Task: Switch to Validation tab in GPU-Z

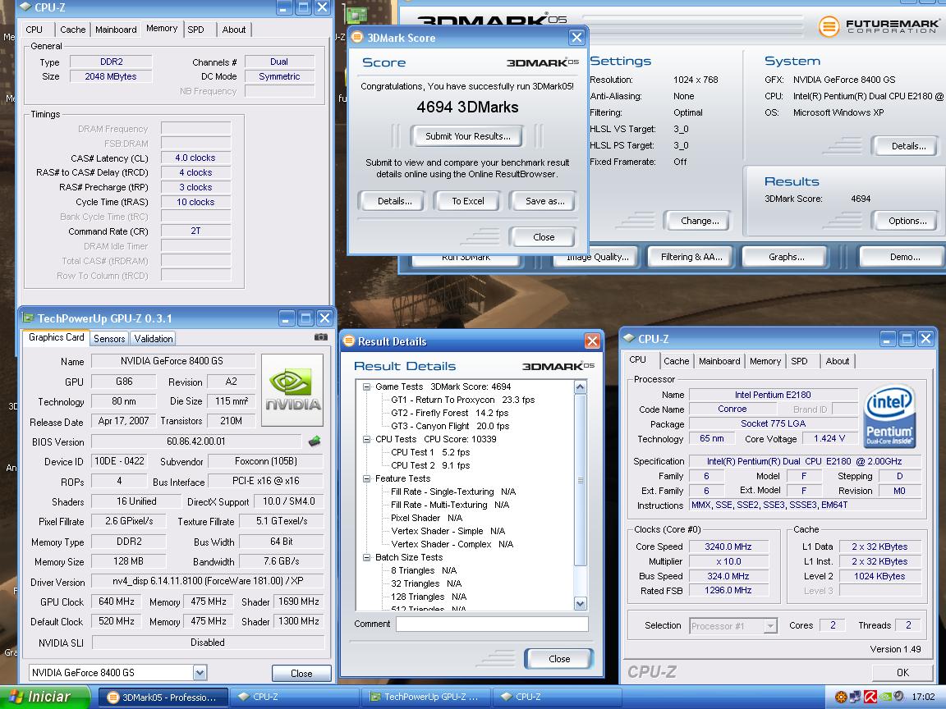Action: coord(154,338)
